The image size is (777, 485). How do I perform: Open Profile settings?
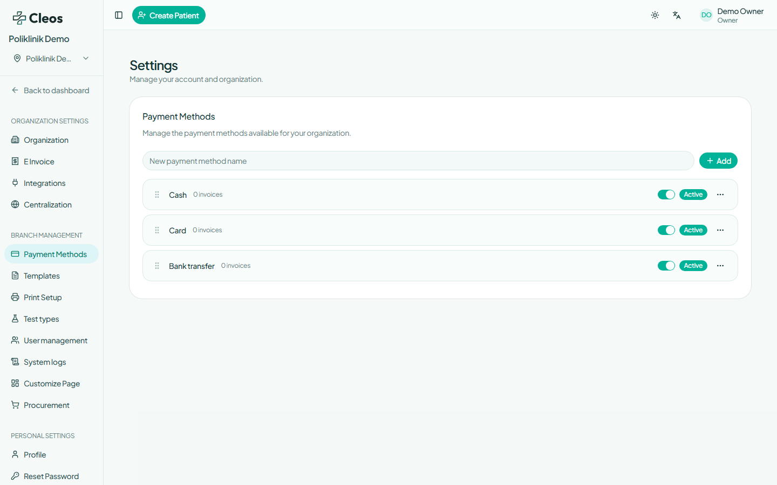coord(51,455)
